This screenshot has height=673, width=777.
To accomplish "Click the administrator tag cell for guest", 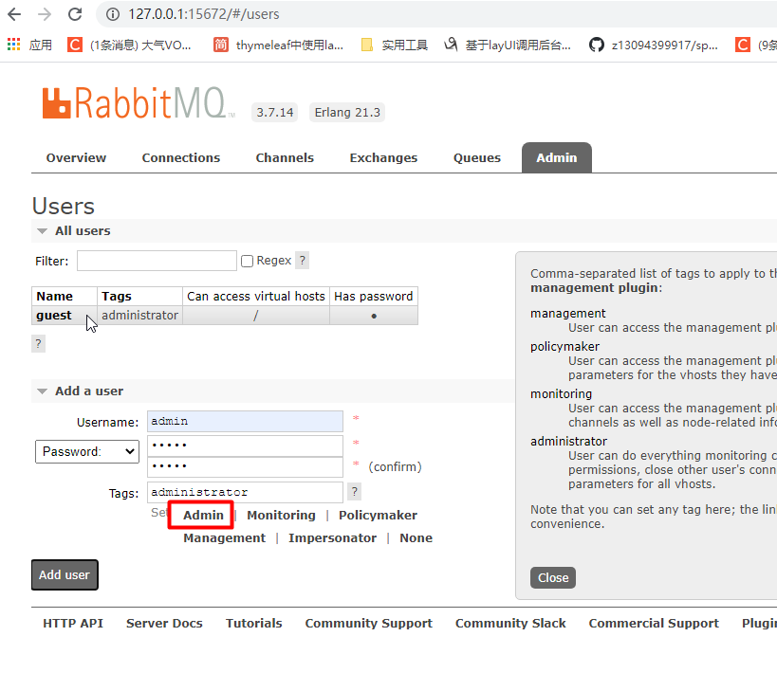I will click(x=139, y=315).
